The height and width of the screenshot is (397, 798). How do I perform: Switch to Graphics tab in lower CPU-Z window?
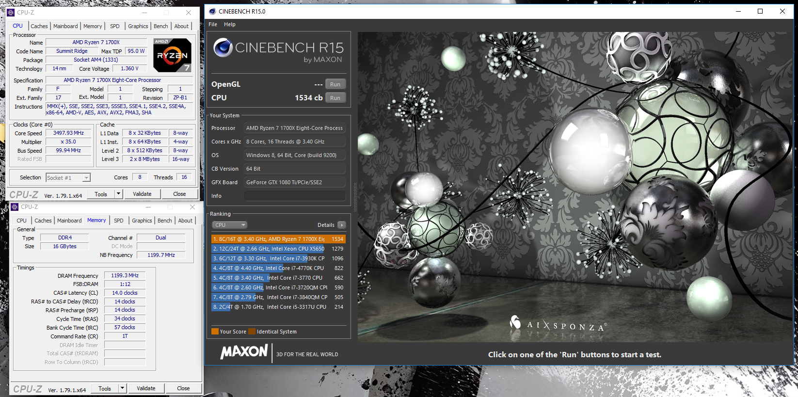(142, 221)
